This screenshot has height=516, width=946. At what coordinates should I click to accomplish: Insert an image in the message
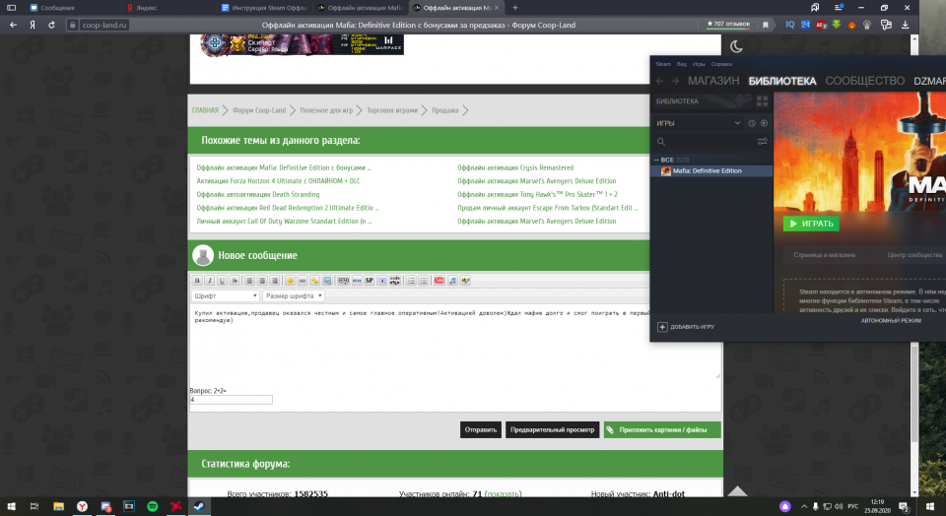(327, 281)
